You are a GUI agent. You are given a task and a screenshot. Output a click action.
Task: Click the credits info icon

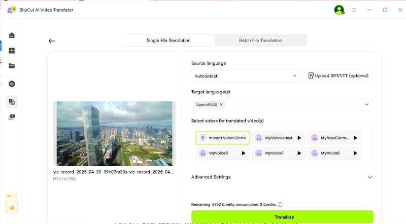280,205
